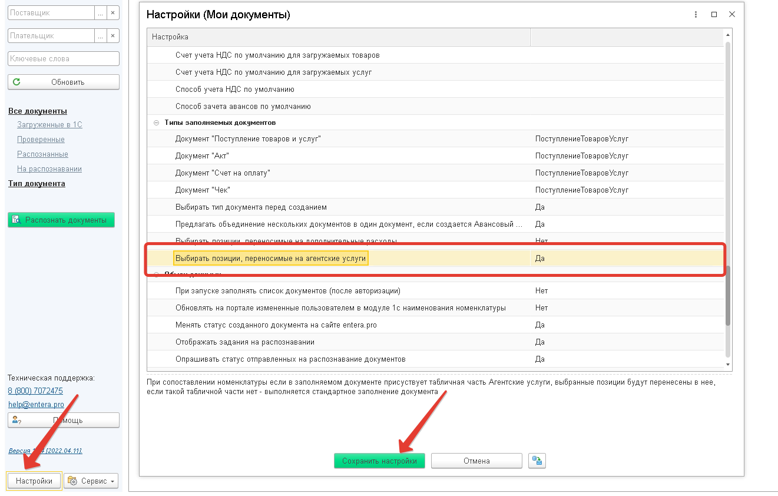
Task: Click into the Плательщик input field
Action: (x=51, y=35)
